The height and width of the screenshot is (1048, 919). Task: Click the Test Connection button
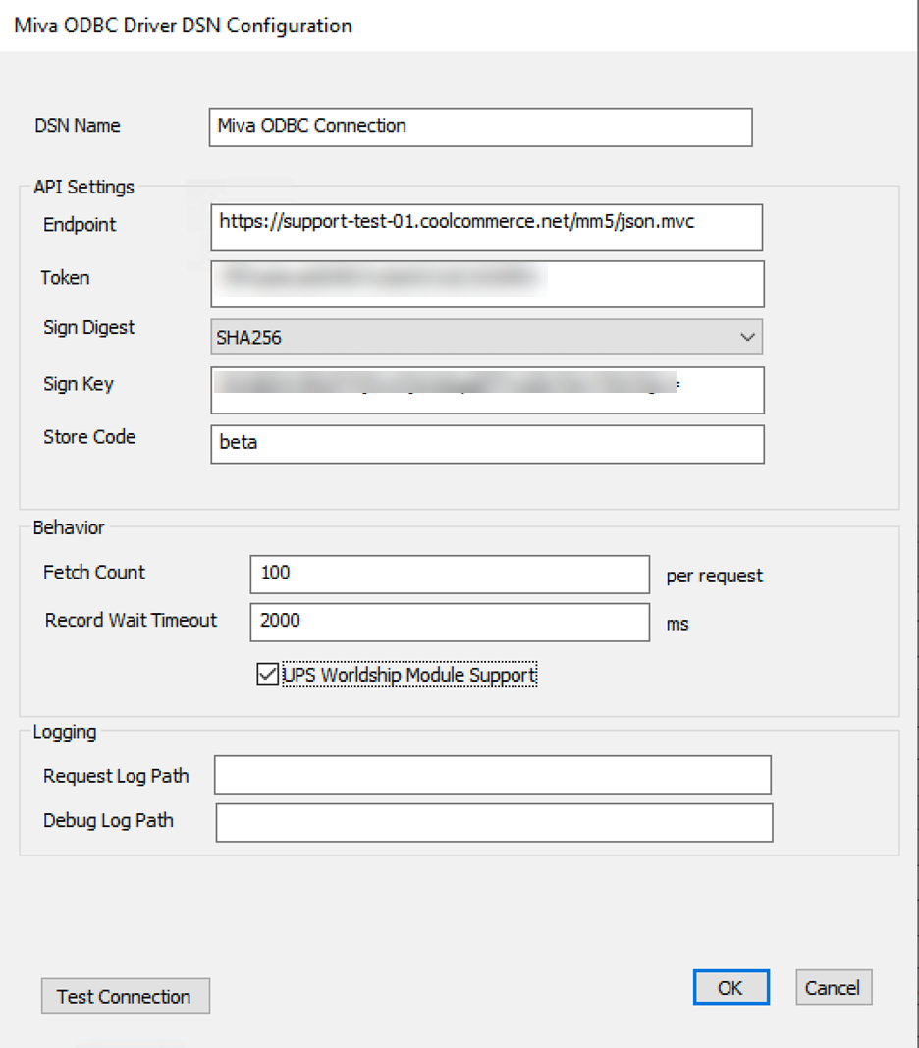coord(126,996)
